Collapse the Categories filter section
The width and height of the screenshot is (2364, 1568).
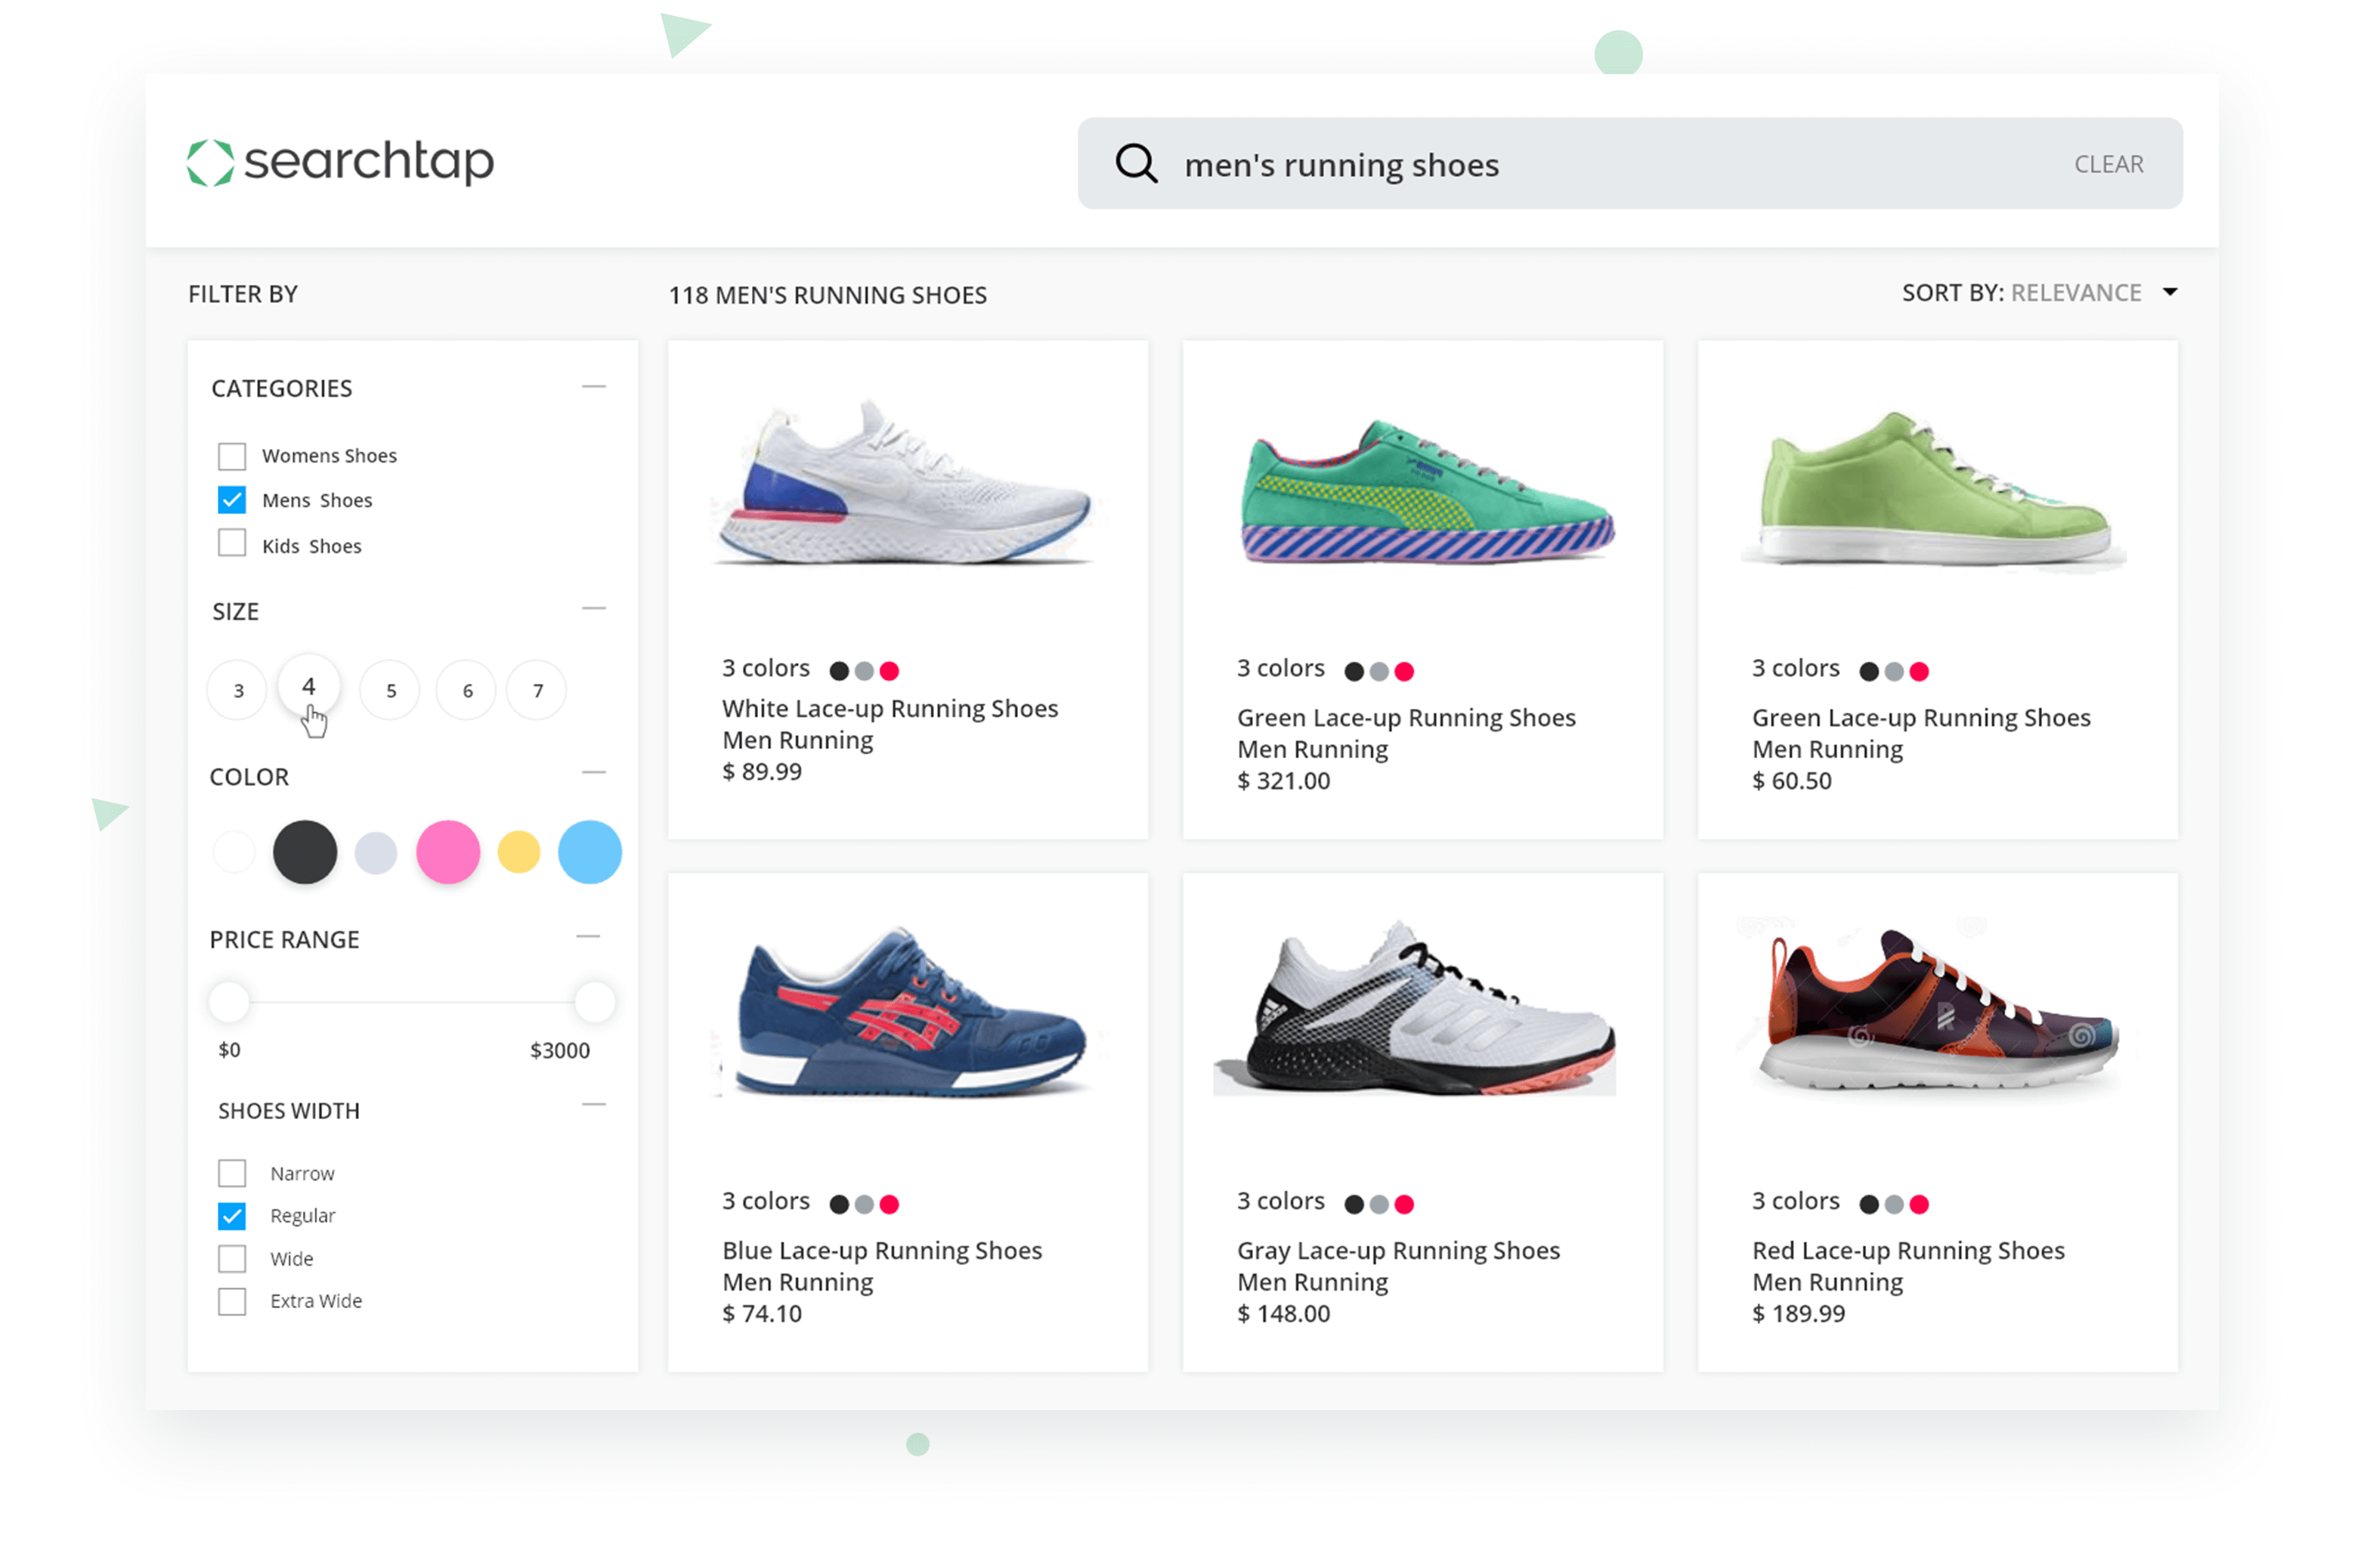click(594, 386)
